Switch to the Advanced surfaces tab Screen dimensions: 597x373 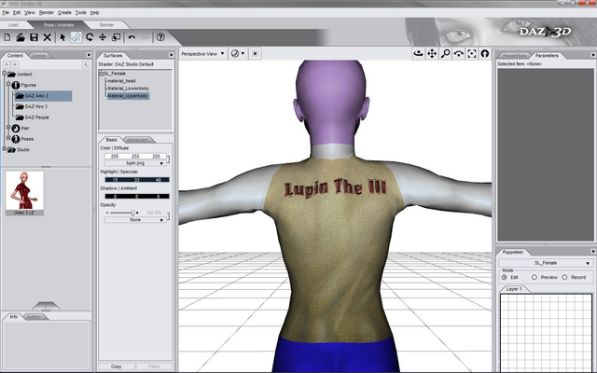(137, 140)
